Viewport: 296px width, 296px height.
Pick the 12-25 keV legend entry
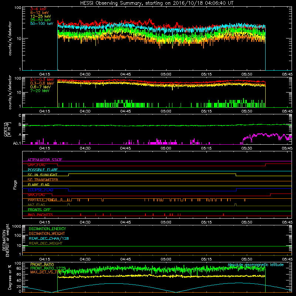coord(41,16)
